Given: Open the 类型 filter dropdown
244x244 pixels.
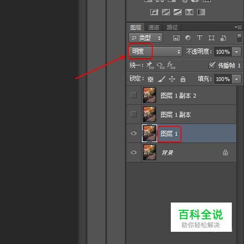Looking at the screenshot, I should (146, 38).
